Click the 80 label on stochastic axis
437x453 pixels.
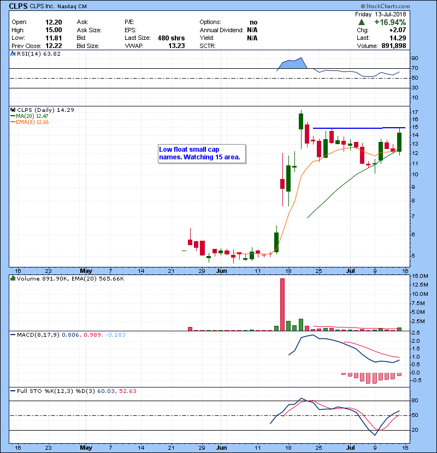coord(415,401)
